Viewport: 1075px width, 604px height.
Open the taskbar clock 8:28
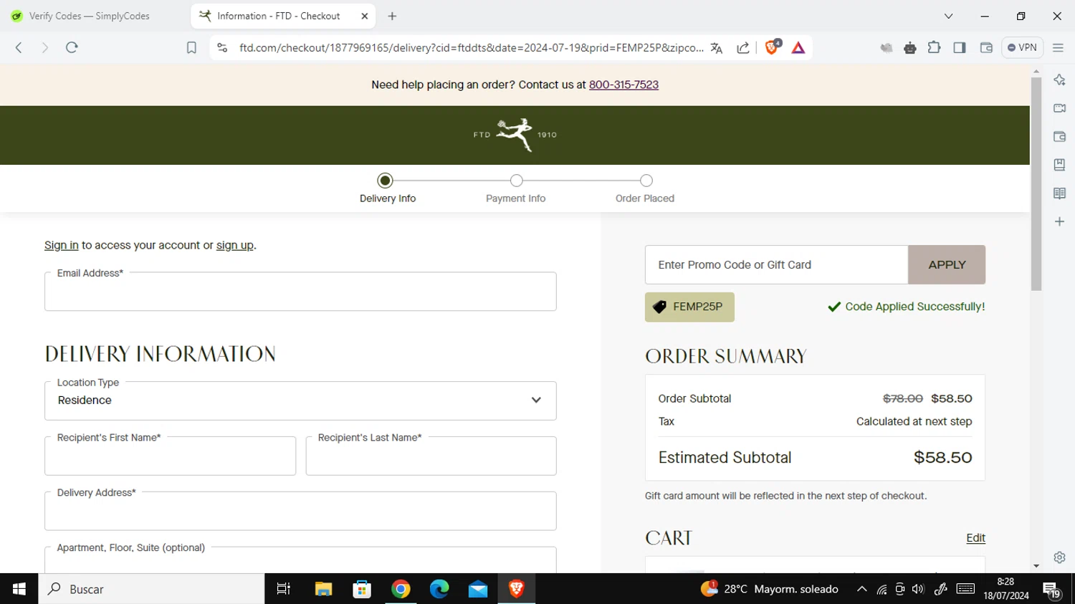1005,589
